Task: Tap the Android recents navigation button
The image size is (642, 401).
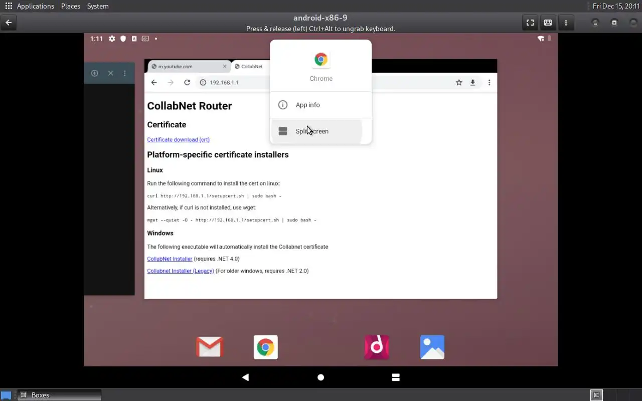Action: coord(396,377)
